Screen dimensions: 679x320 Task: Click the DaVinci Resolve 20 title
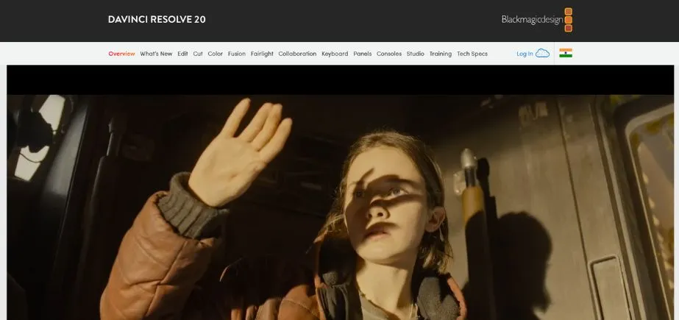pyautogui.click(x=157, y=19)
